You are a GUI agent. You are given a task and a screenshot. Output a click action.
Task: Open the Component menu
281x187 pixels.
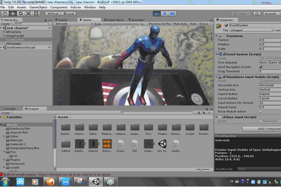click(x=59, y=7)
